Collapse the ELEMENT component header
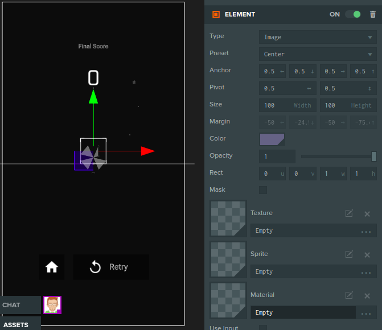The width and height of the screenshot is (382, 330). tap(240, 15)
